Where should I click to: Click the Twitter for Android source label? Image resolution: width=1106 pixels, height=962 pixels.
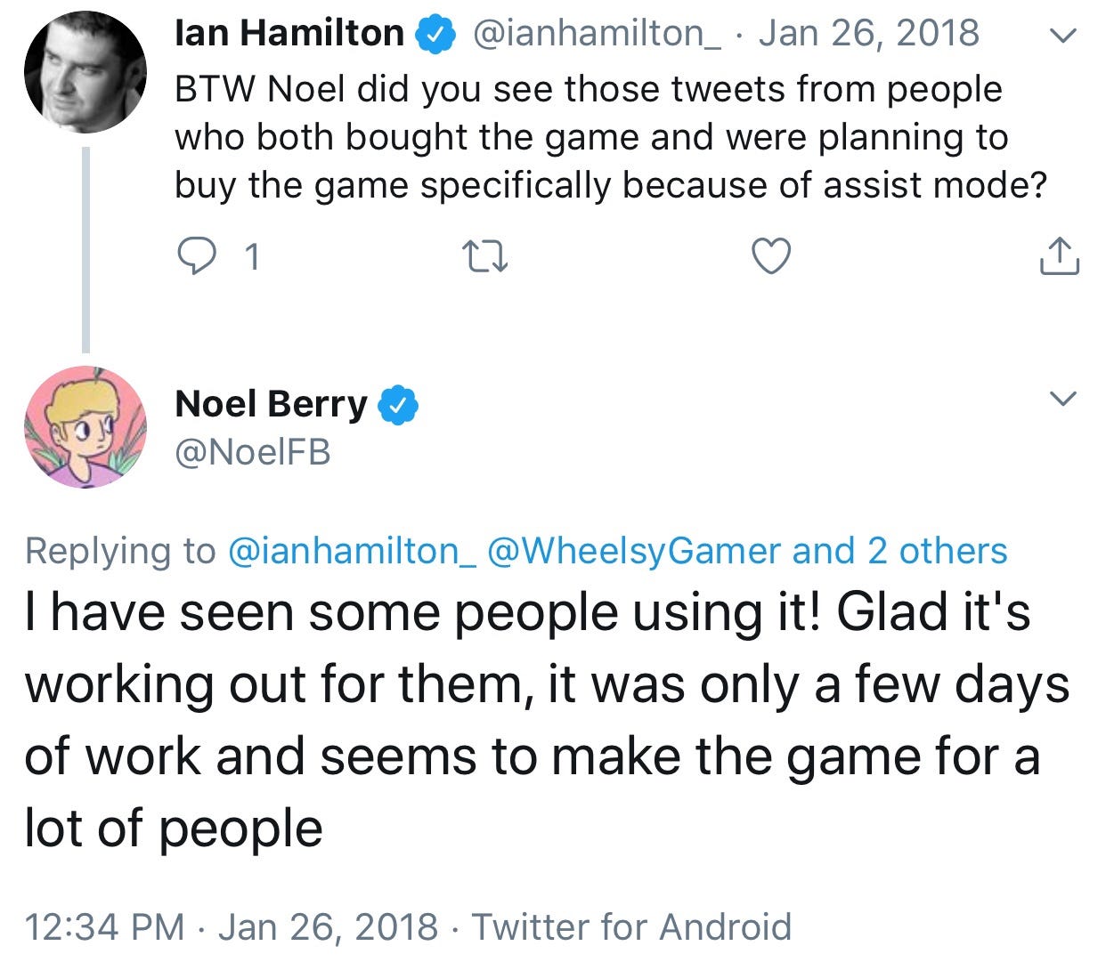point(631,926)
